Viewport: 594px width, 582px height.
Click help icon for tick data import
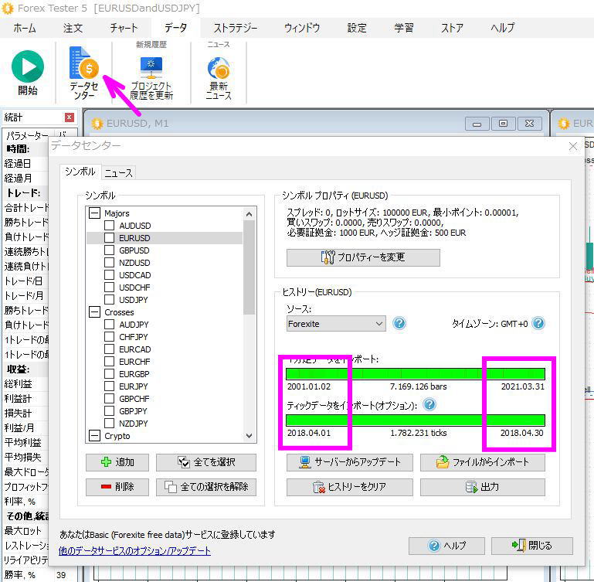[x=429, y=404]
